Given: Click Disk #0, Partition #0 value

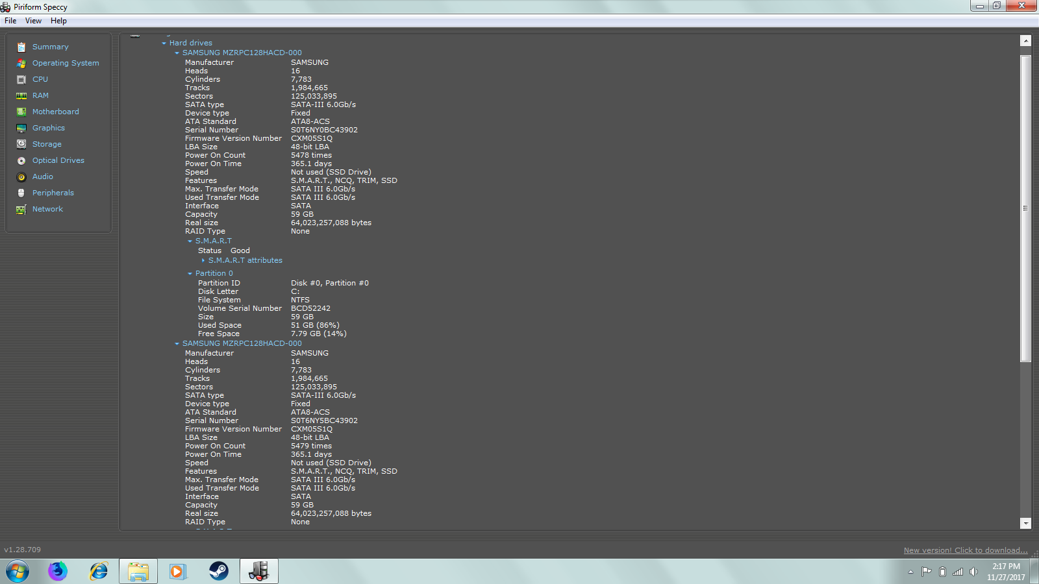Looking at the screenshot, I should (330, 283).
